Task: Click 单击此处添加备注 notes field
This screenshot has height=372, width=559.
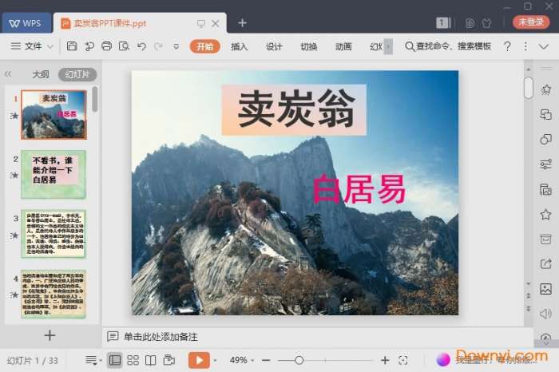Action: (x=161, y=337)
